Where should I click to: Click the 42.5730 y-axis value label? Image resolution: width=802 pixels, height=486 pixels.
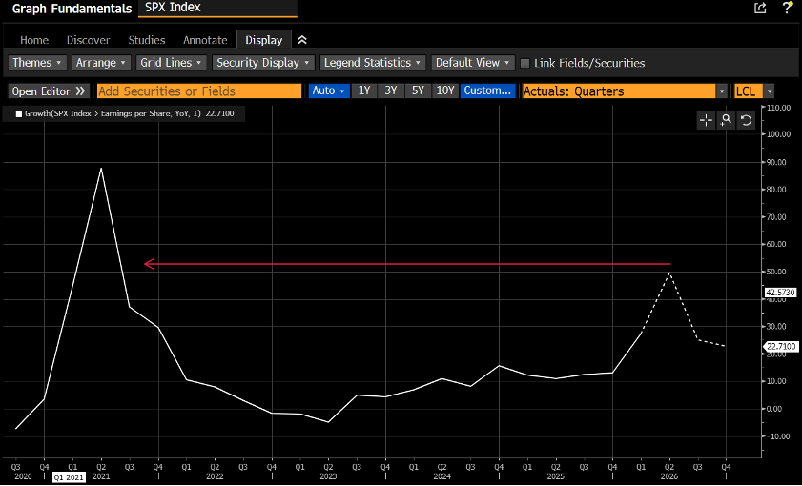tap(780, 293)
